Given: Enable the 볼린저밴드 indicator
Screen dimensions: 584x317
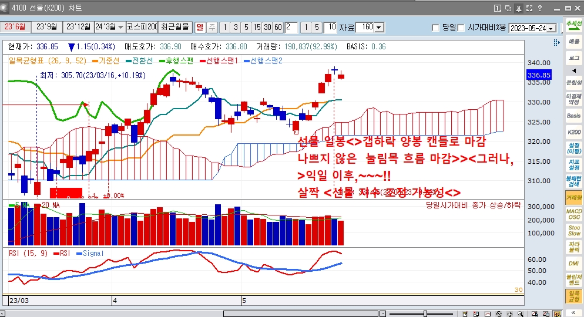Looking at the screenshot, I should (x=574, y=279).
